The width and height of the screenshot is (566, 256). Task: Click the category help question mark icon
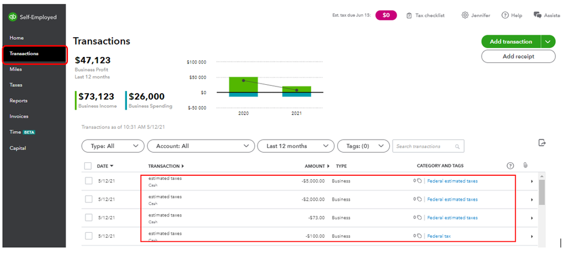[x=510, y=166]
